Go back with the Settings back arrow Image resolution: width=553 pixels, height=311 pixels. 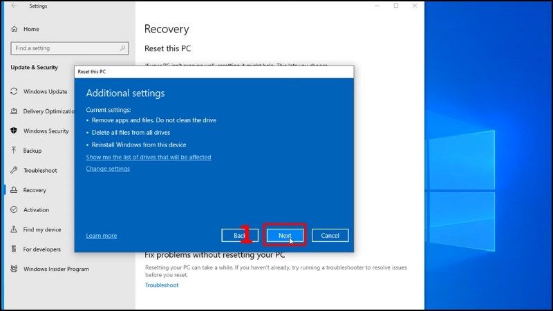14,6
